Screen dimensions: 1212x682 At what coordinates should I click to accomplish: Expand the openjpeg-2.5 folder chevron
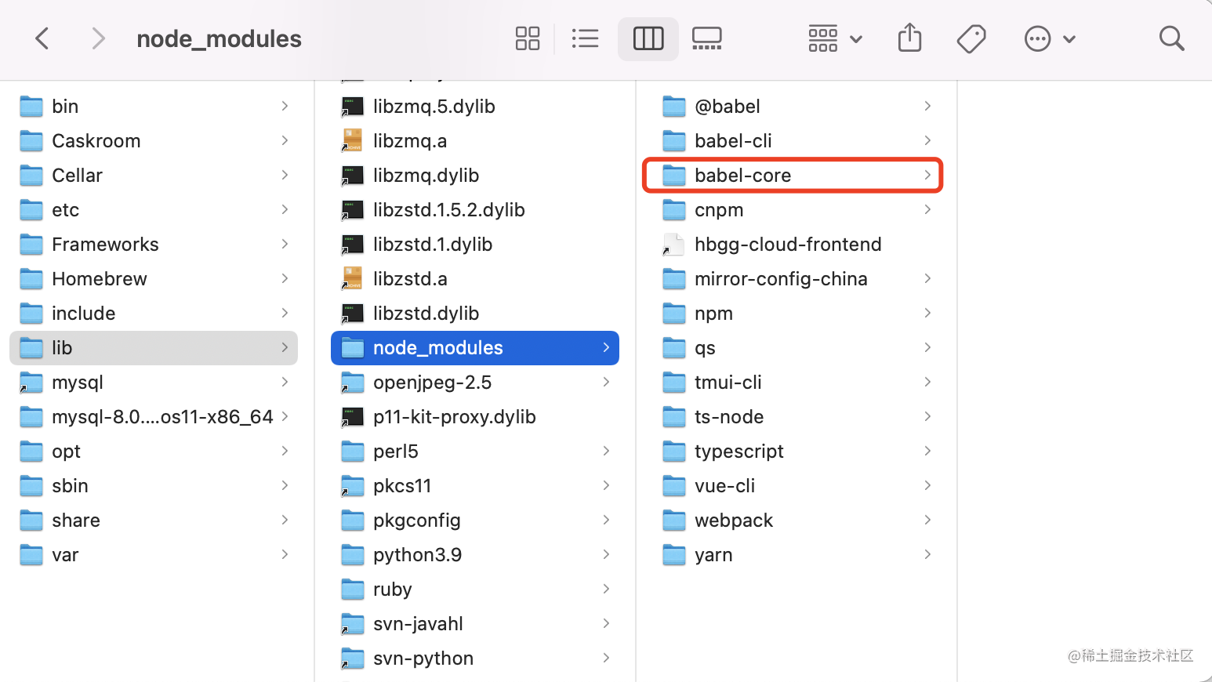click(606, 382)
